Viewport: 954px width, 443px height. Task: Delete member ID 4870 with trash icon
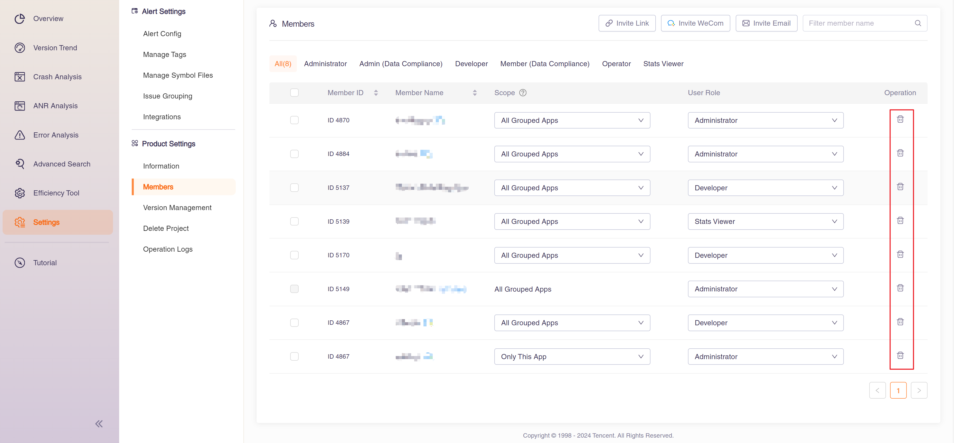[x=900, y=119]
